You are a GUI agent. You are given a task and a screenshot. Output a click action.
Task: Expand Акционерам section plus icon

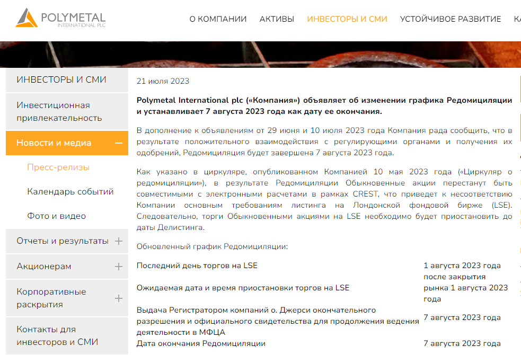point(119,267)
